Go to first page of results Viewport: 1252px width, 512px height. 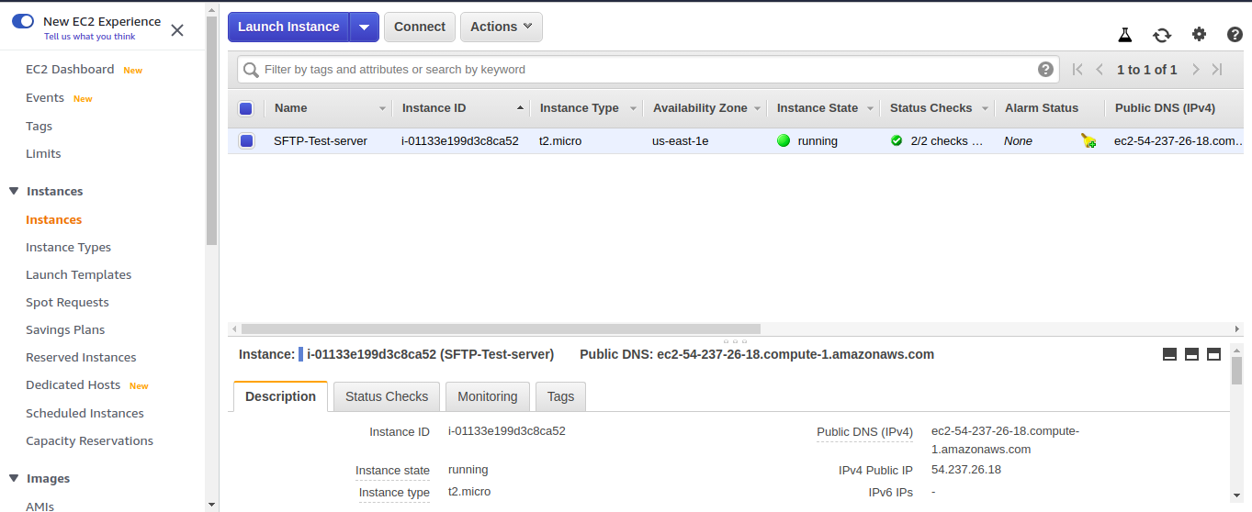(1077, 70)
